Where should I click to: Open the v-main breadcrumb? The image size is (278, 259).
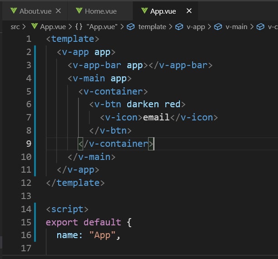coord(236,27)
